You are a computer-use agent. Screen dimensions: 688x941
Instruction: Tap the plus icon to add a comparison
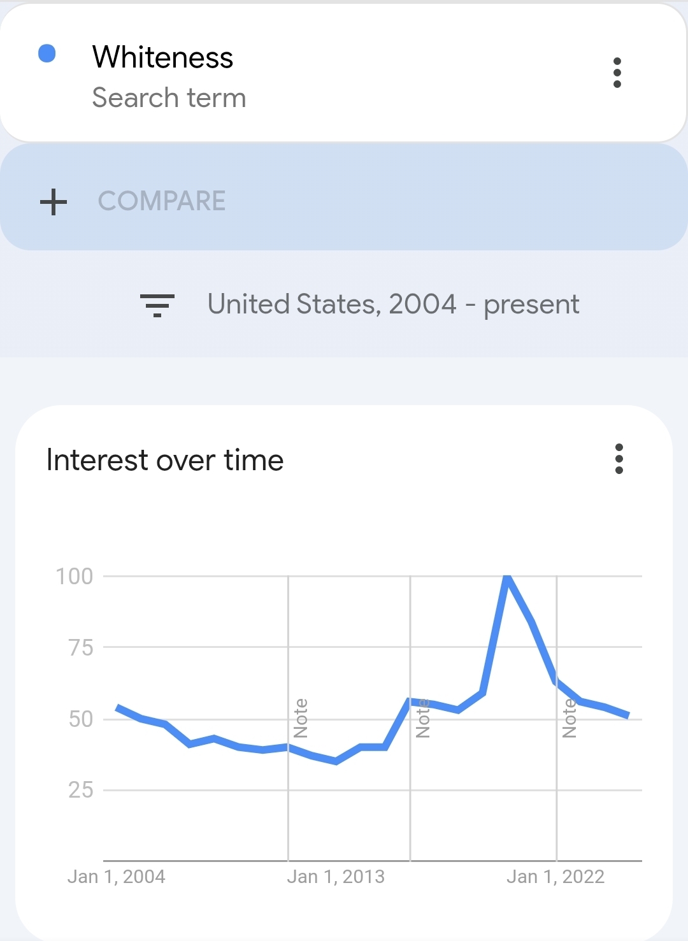pos(54,202)
